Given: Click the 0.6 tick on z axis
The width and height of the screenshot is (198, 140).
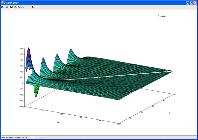Looking at the screenshot, I should [22, 49].
